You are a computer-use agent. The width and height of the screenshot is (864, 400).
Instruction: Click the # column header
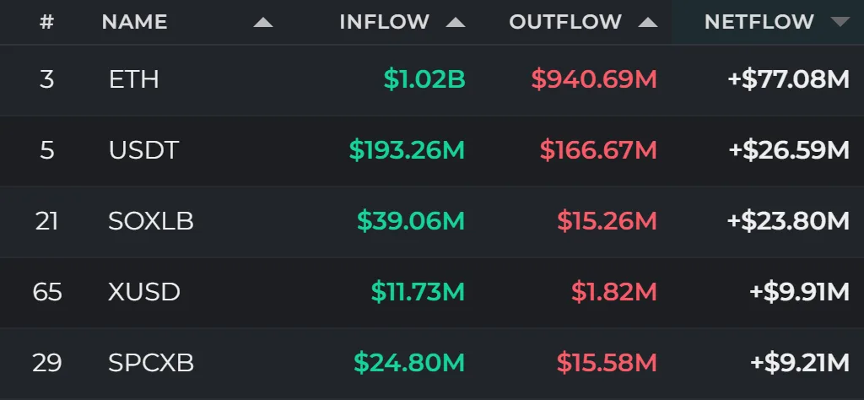click(x=47, y=22)
